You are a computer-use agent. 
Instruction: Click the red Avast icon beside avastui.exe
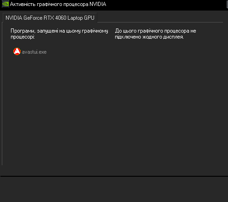pyautogui.click(x=17, y=51)
